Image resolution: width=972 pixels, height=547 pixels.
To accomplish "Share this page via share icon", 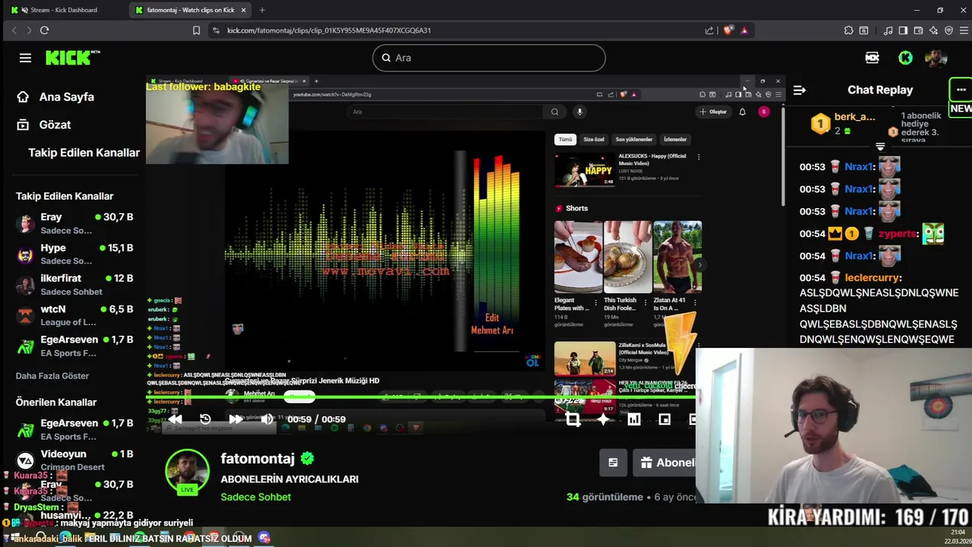I will tap(709, 30).
